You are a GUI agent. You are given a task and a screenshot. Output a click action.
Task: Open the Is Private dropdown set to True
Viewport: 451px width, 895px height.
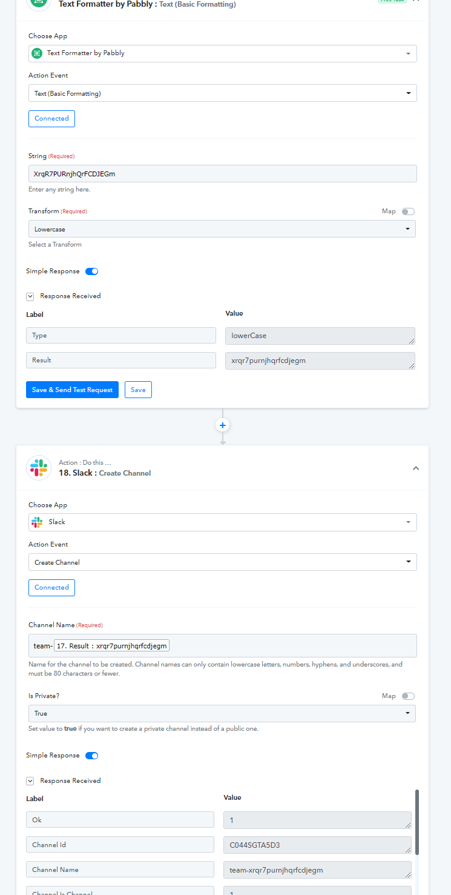pyautogui.click(x=222, y=713)
